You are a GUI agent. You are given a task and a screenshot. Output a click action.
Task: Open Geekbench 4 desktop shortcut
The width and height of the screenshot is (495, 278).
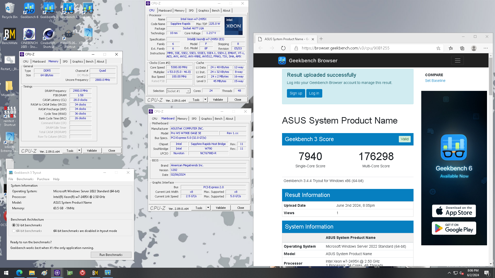69,10
